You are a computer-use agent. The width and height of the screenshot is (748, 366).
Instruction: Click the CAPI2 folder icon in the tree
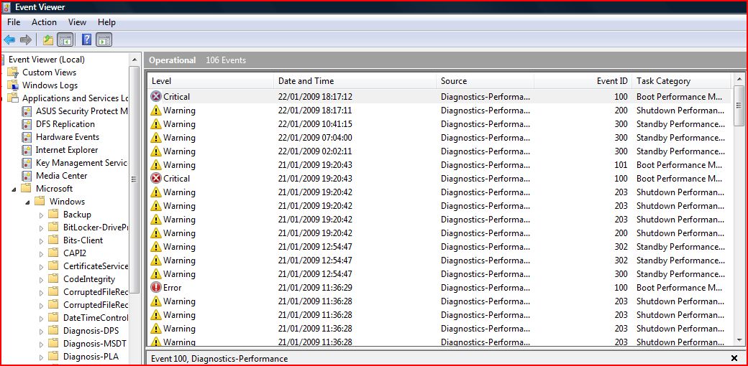coord(53,253)
